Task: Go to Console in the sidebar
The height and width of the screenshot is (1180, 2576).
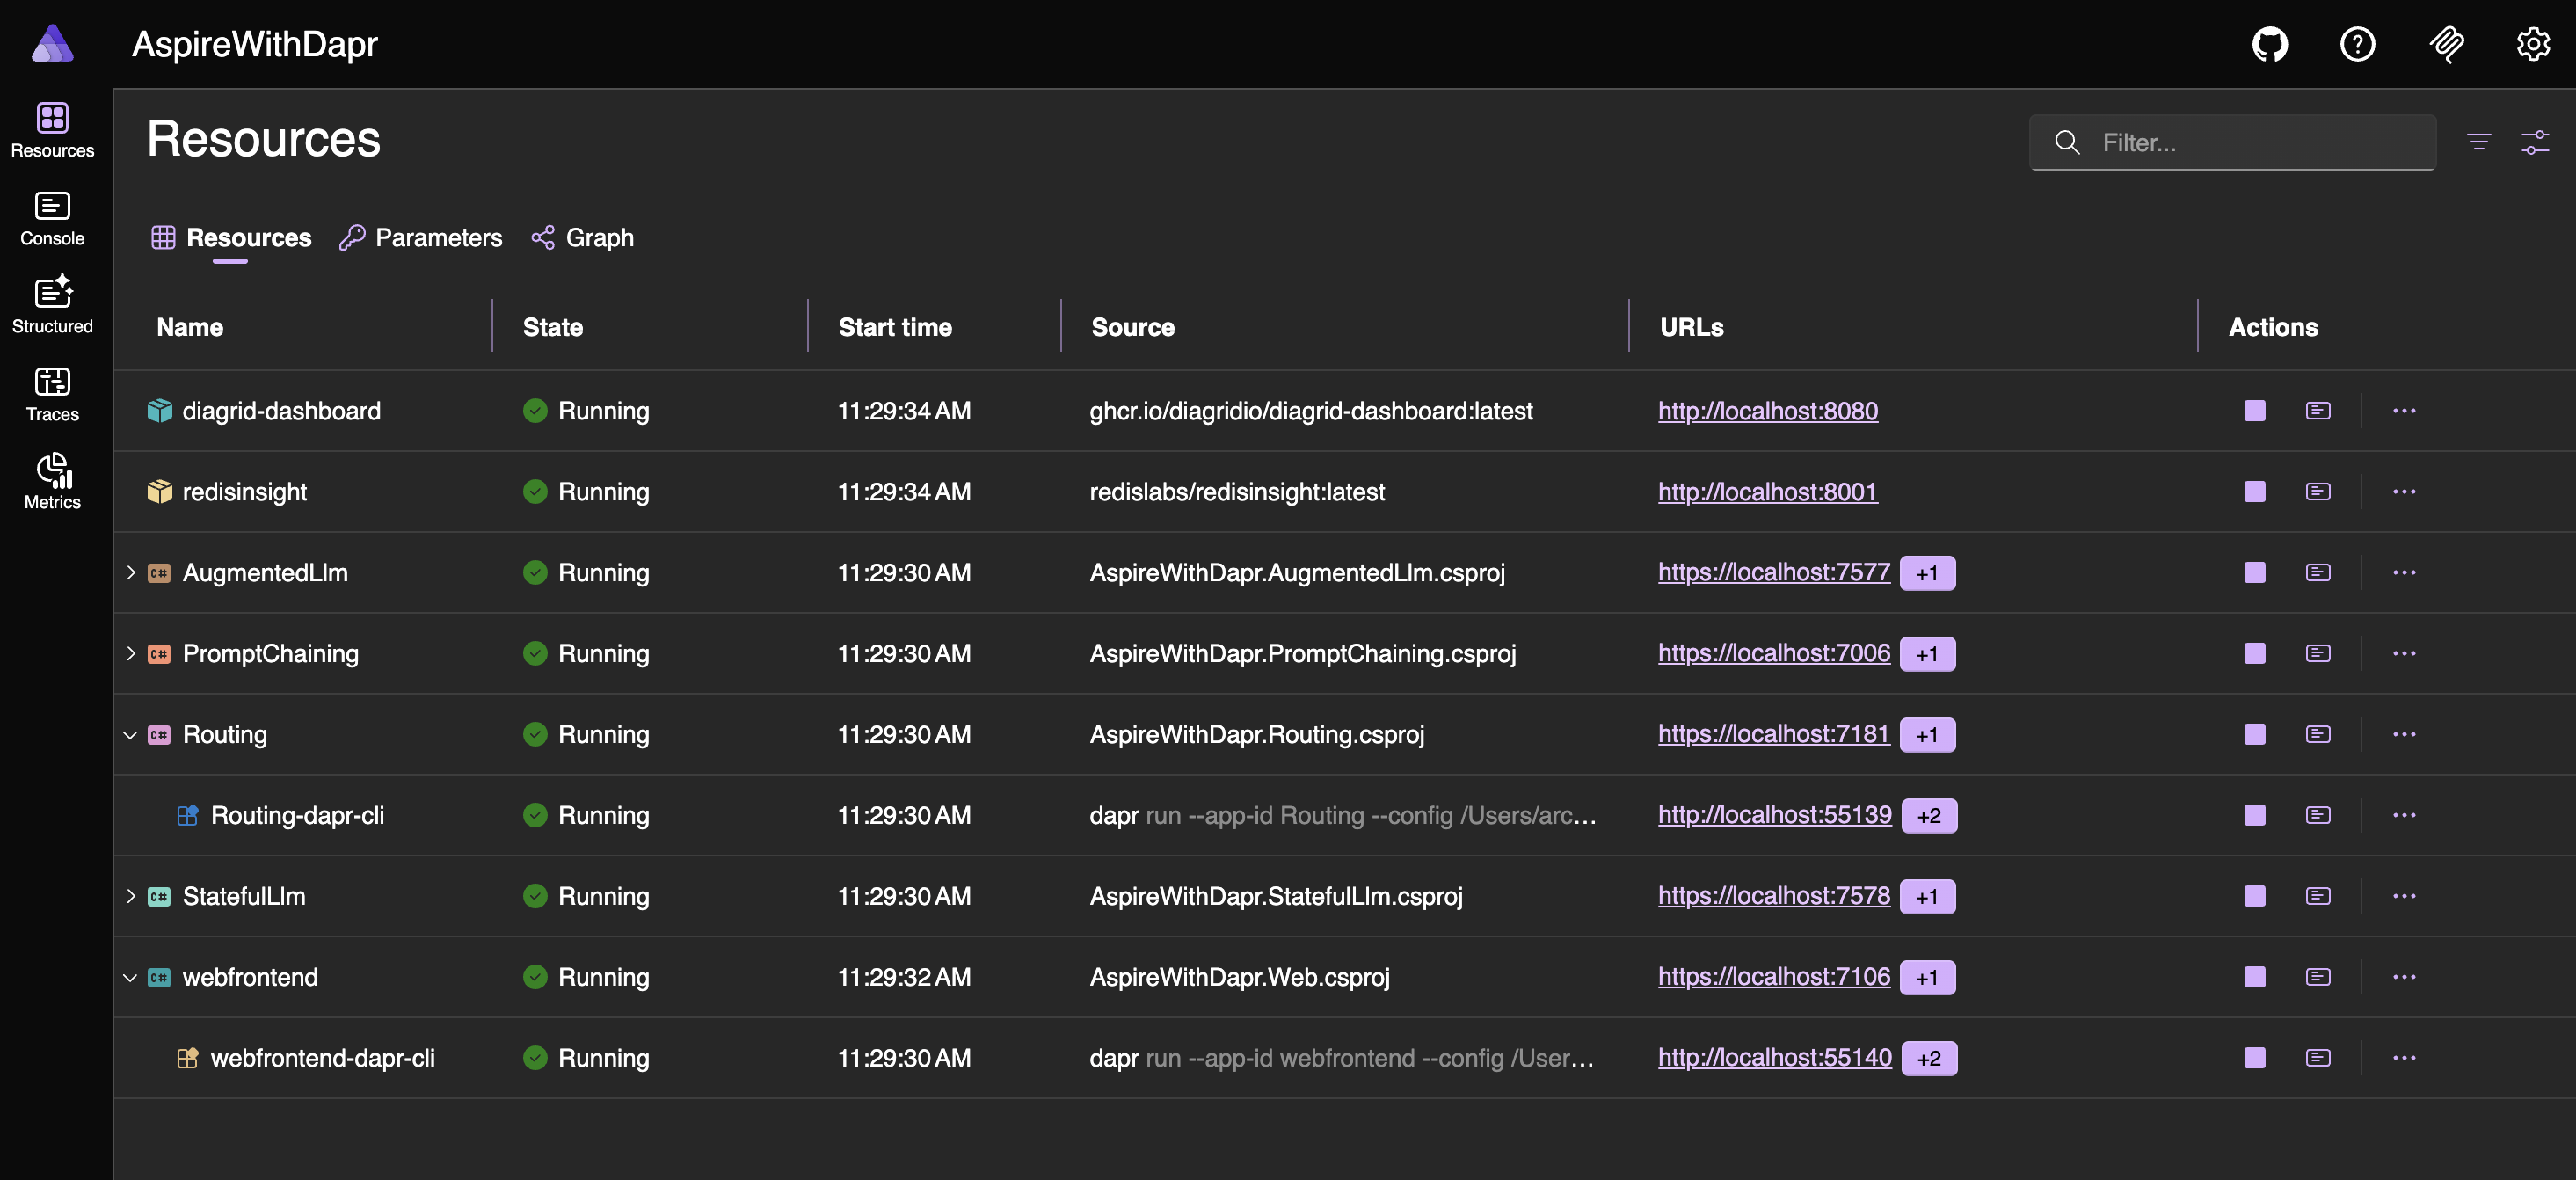Action: point(52,218)
